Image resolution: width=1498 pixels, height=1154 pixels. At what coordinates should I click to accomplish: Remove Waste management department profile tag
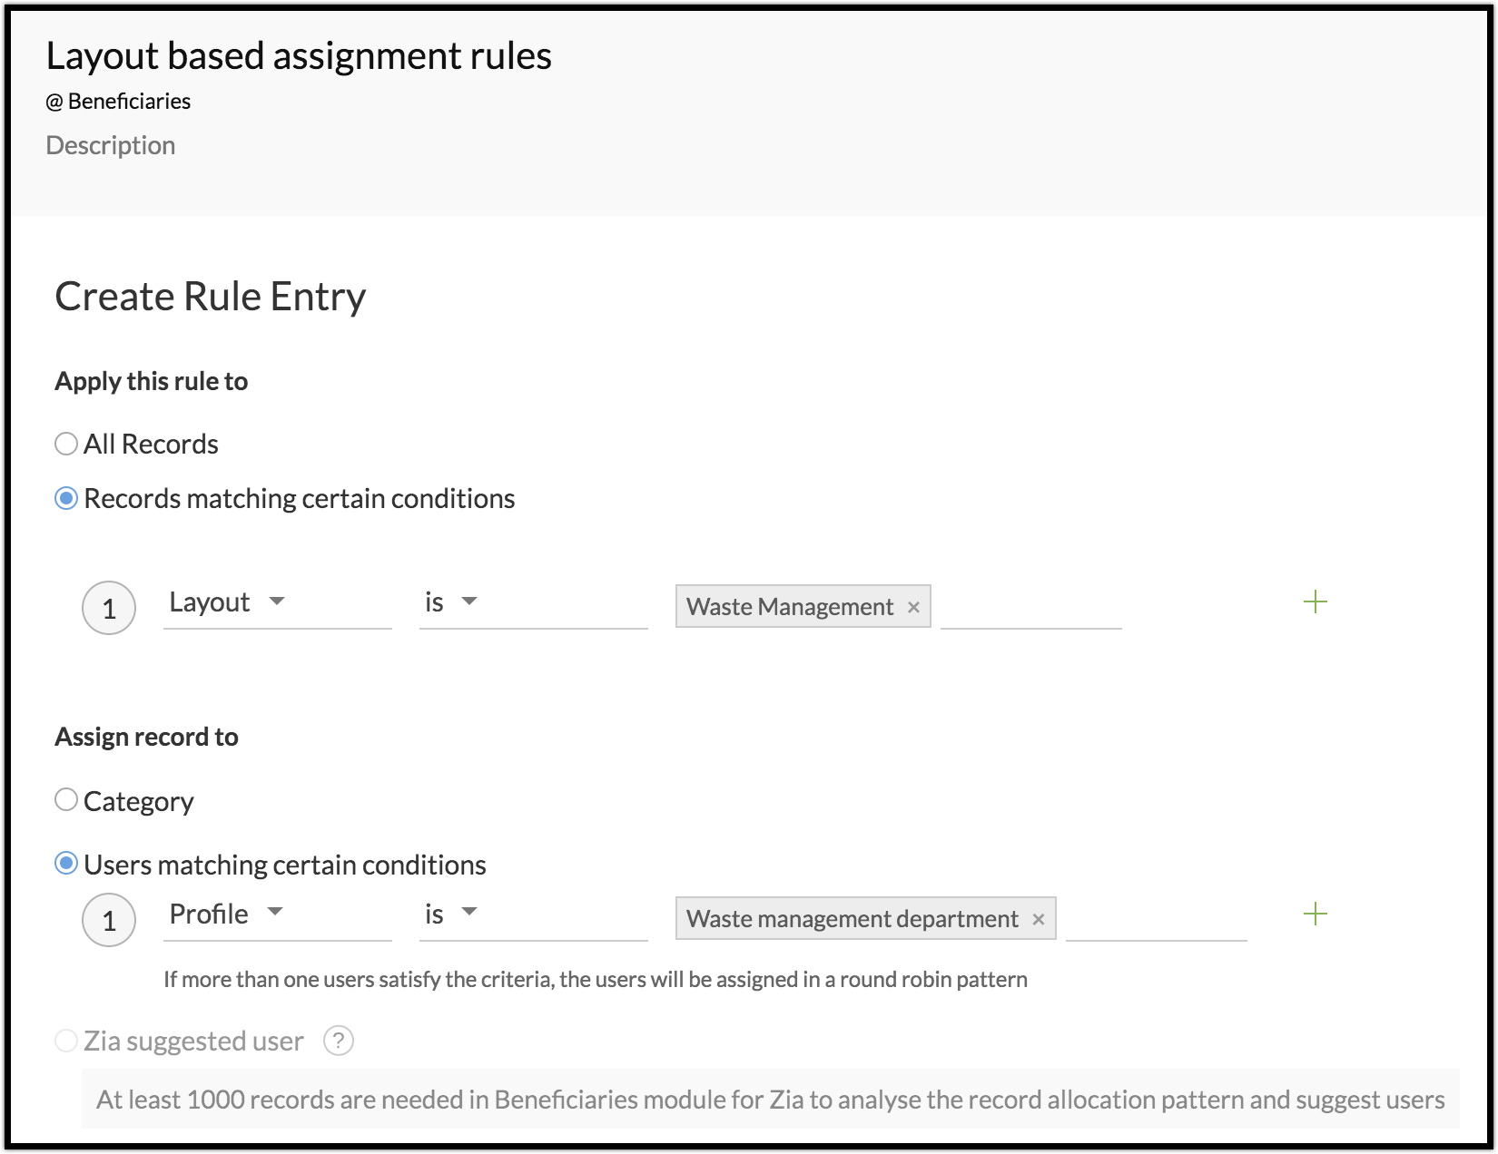(x=1039, y=920)
